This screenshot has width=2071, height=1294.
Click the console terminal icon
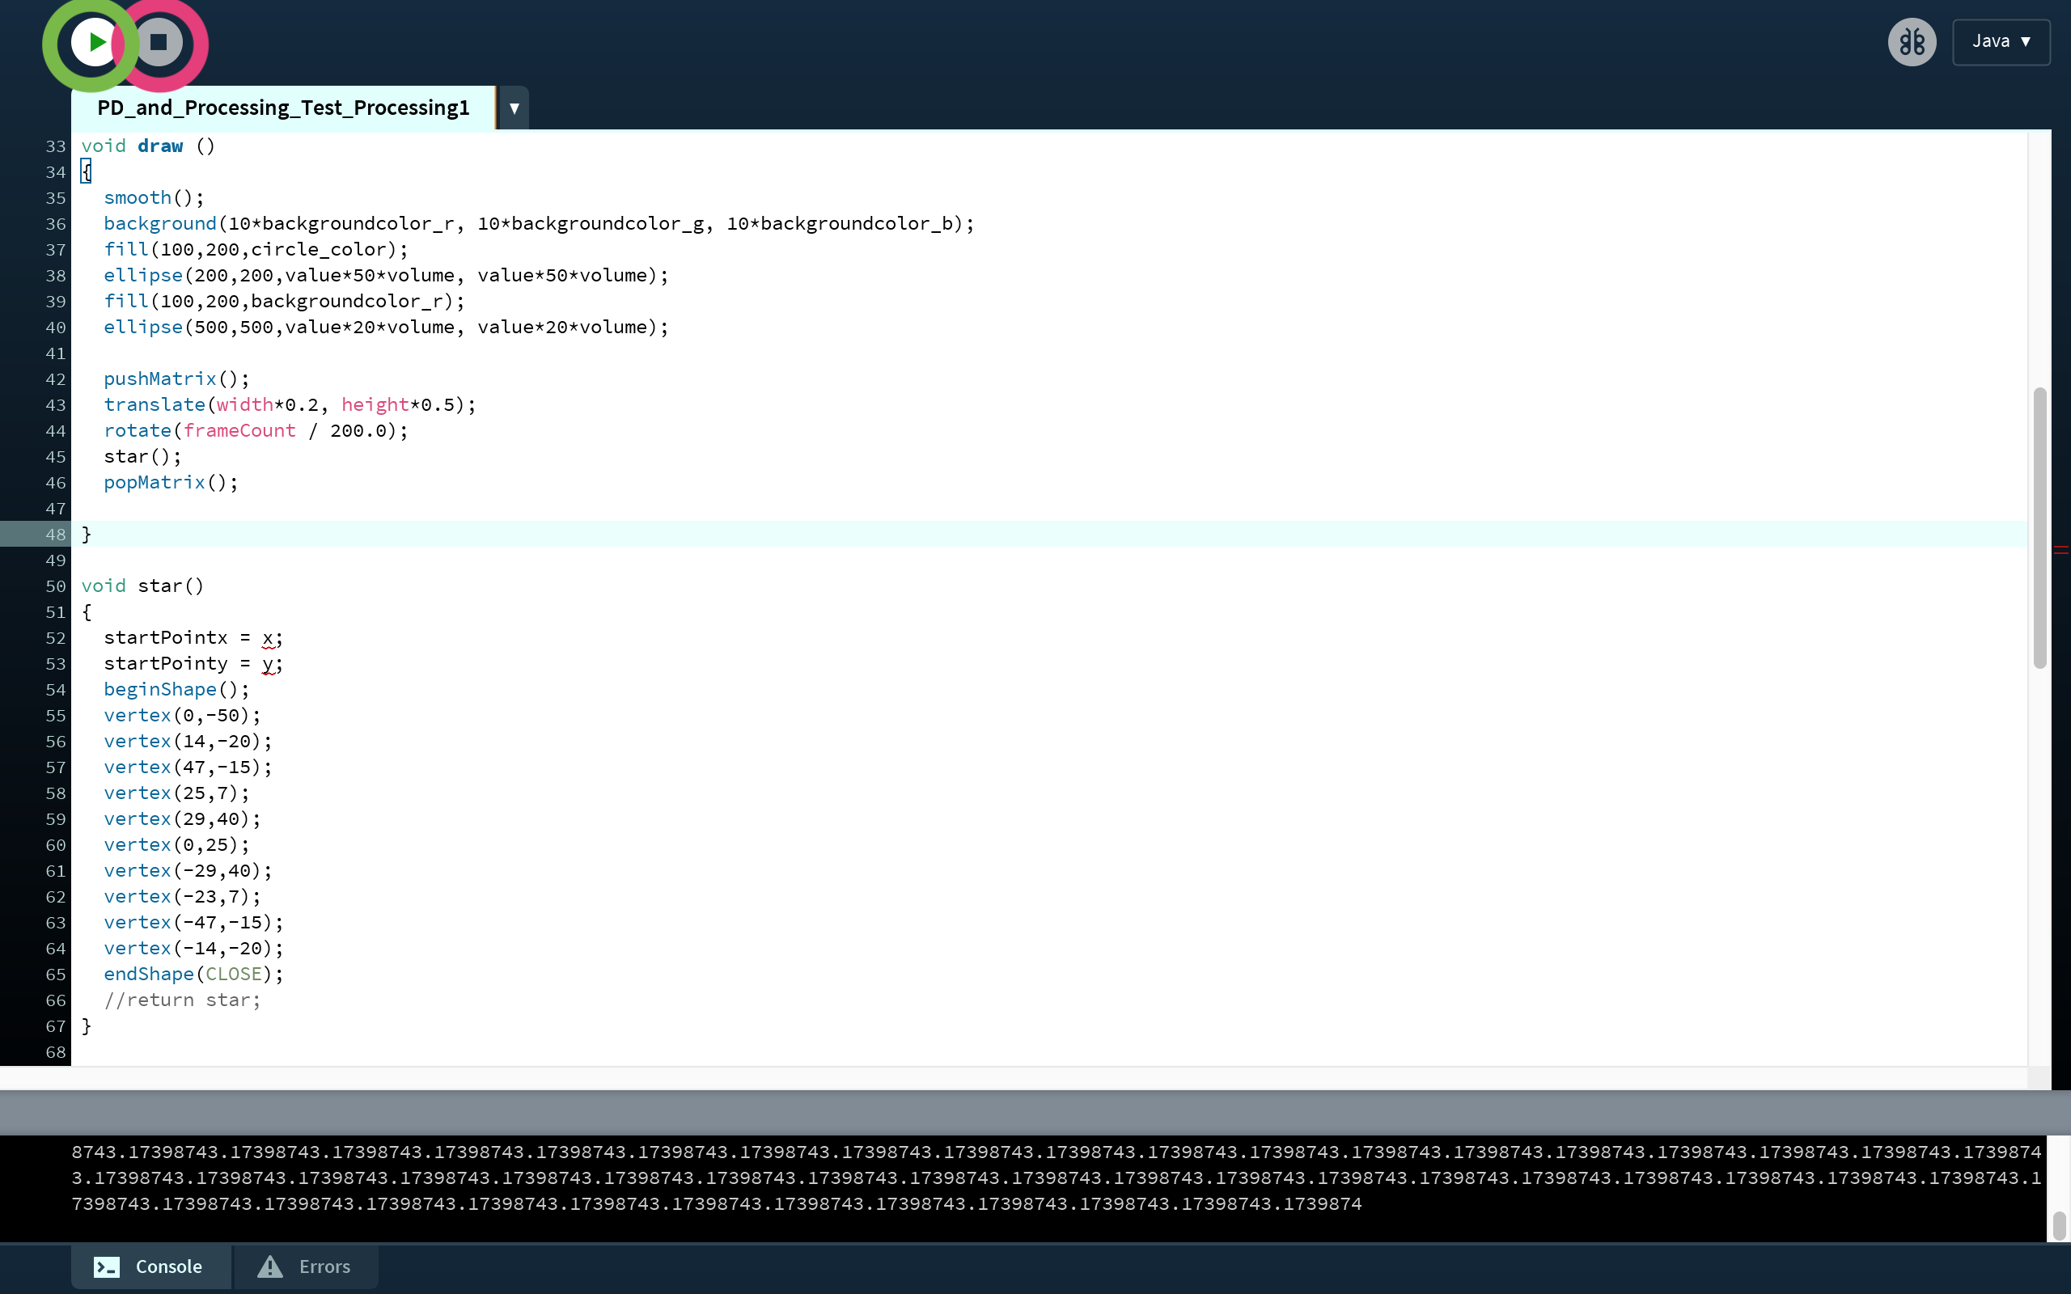(107, 1267)
